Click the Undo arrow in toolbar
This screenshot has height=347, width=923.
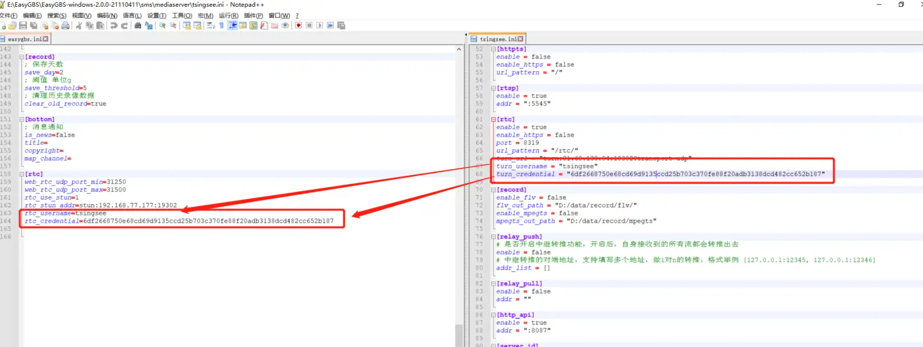pyautogui.click(x=114, y=25)
